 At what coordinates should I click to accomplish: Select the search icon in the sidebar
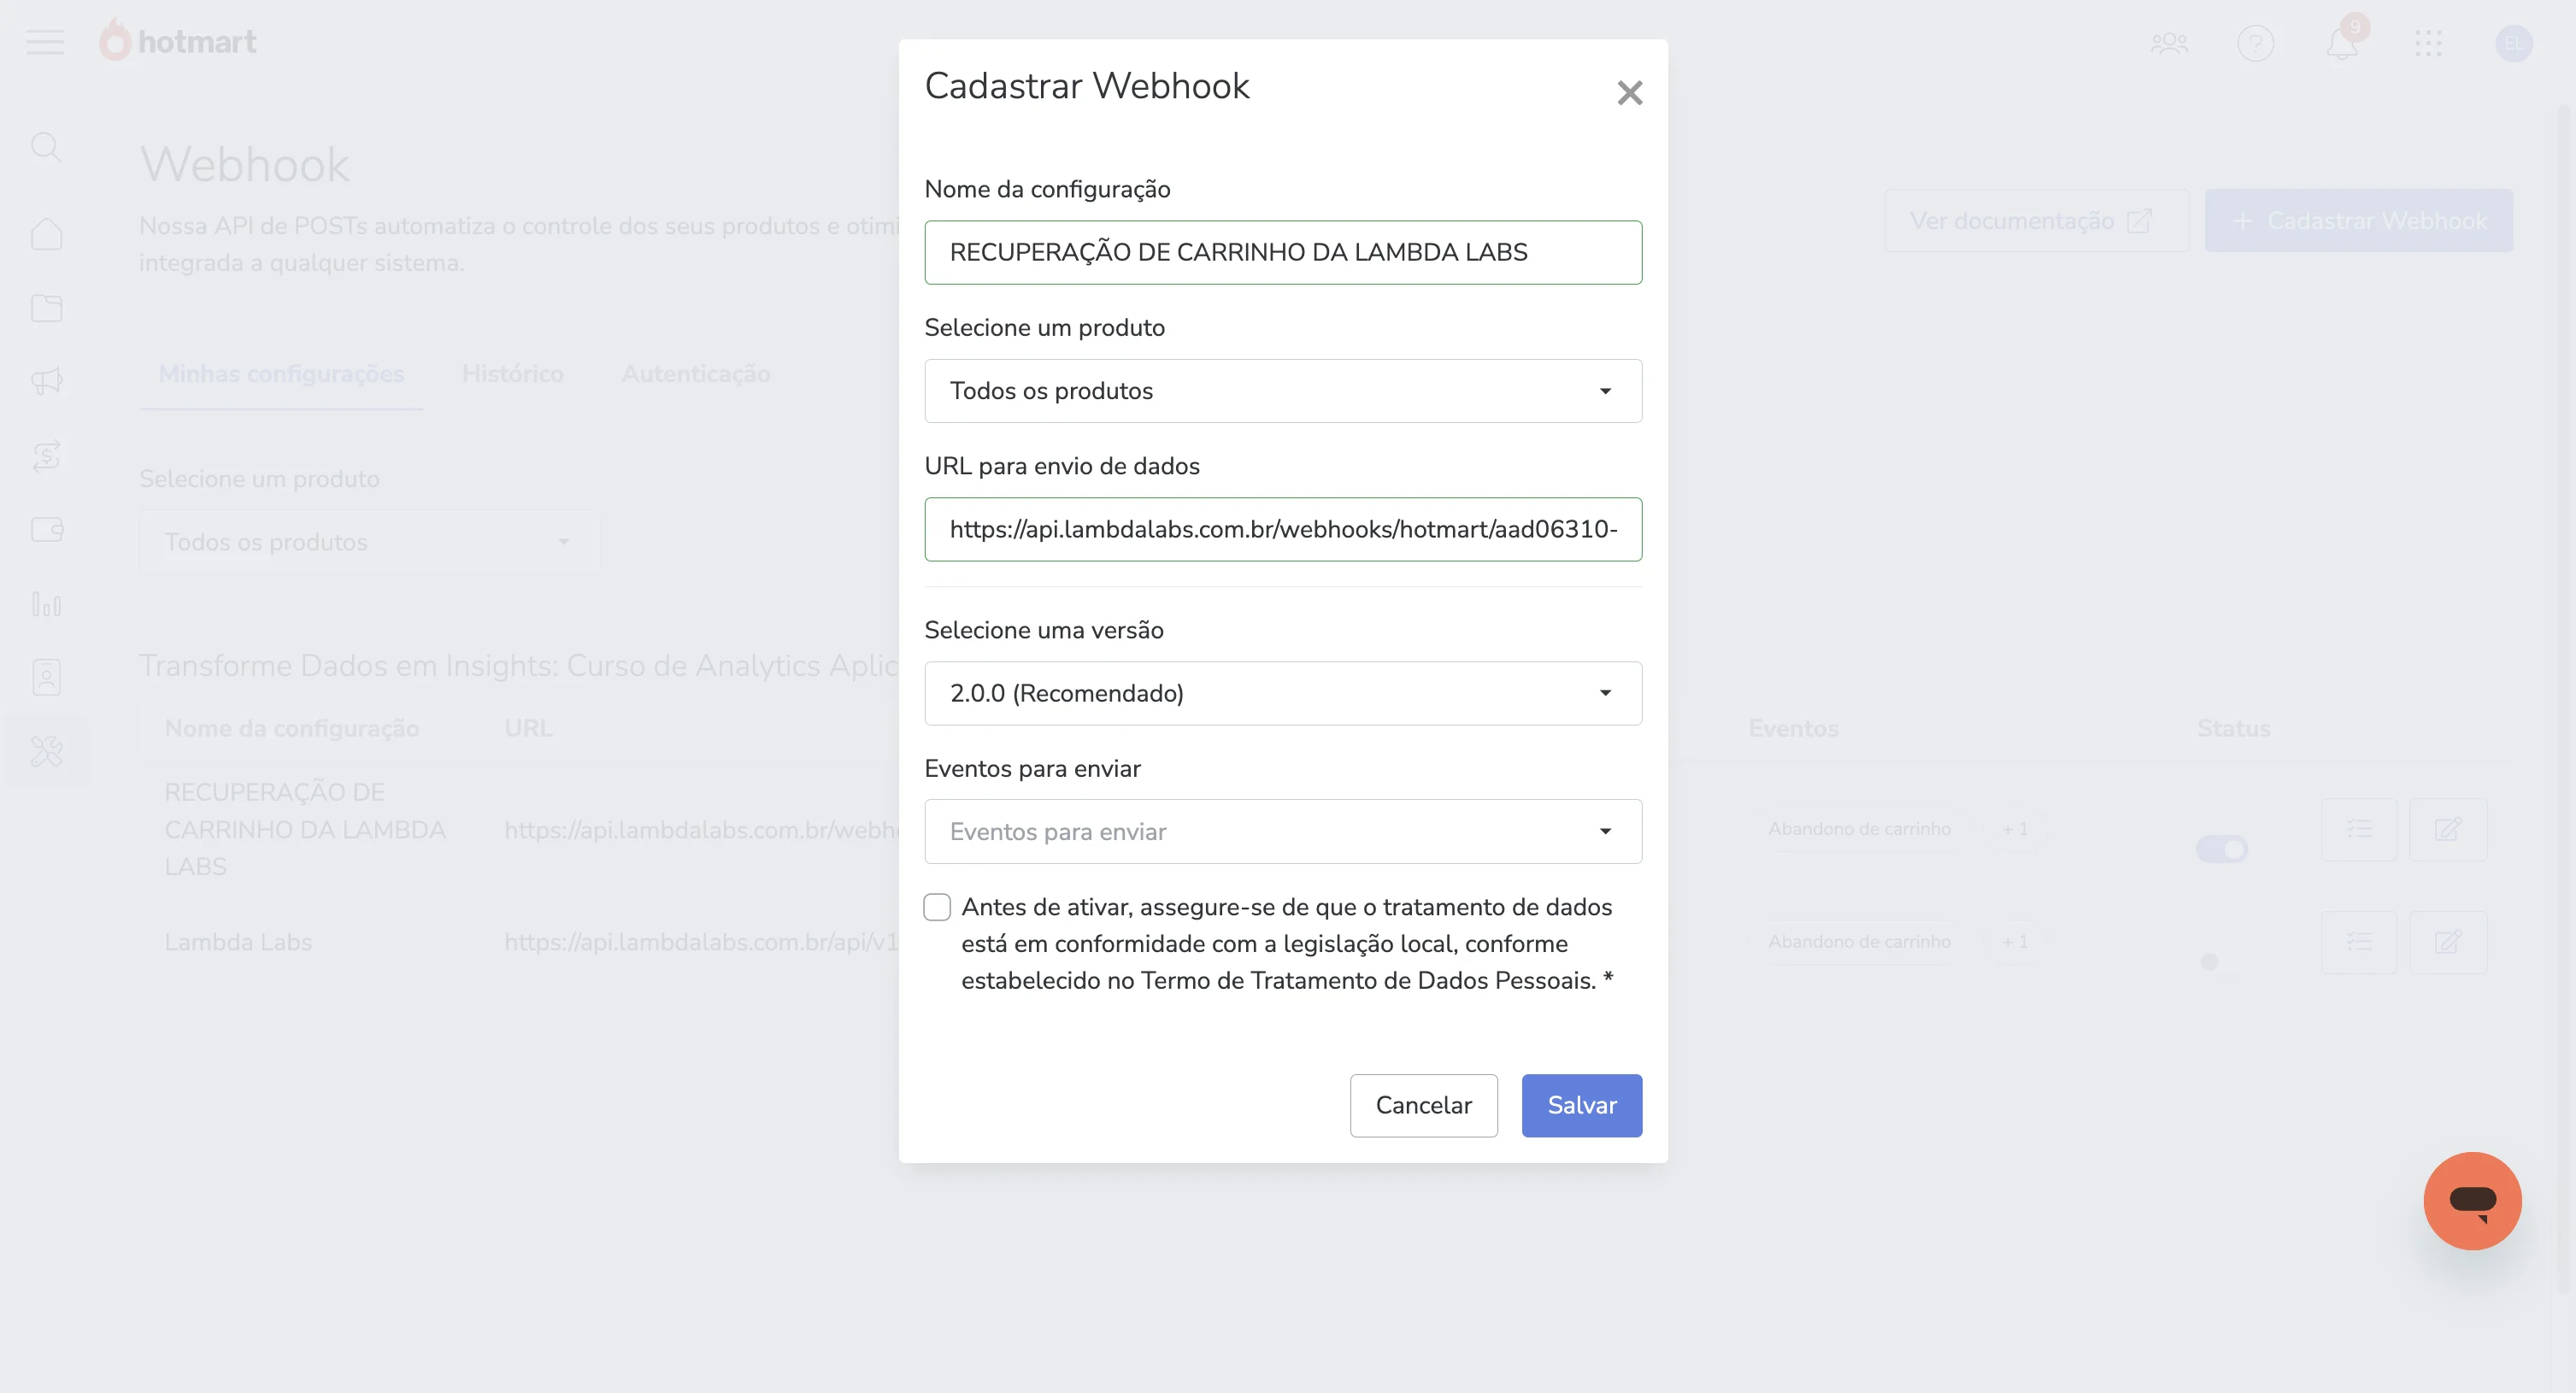tap(46, 147)
